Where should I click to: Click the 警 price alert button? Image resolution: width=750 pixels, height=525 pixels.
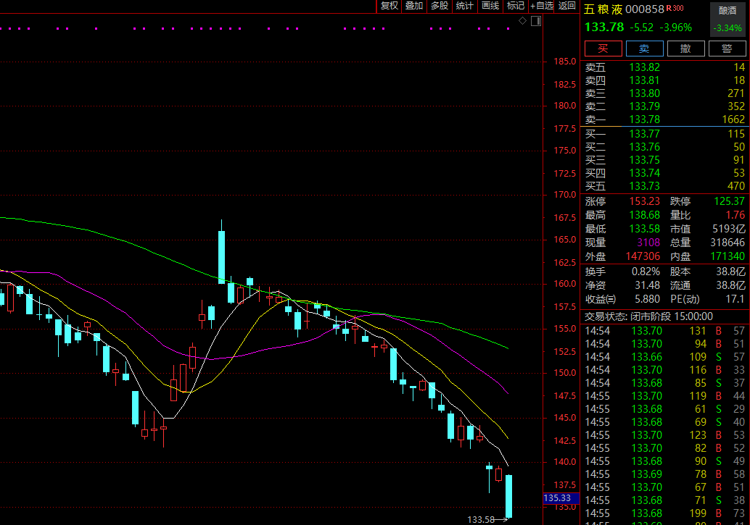pyautogui.click(x=727, y=49)
